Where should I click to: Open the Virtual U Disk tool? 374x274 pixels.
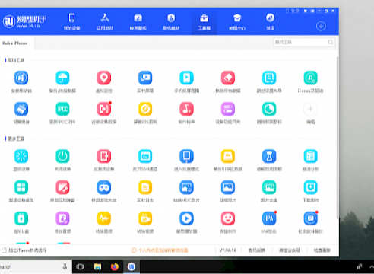21,218
